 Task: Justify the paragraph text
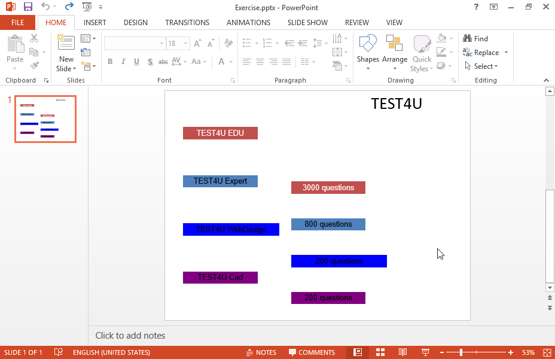click(x=286, y=62)
